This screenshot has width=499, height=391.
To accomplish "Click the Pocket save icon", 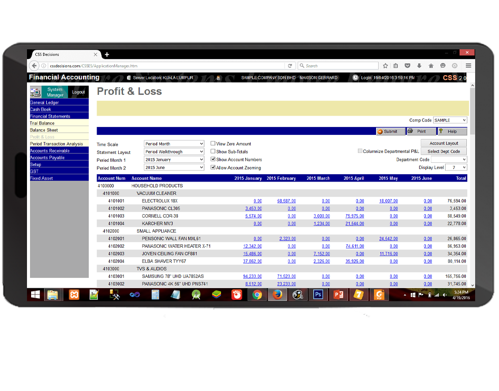I will coord(407,66).
